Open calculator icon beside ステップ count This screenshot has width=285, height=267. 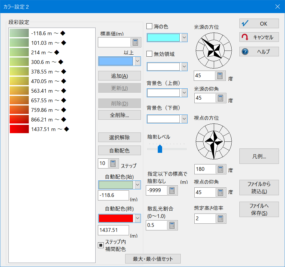(x=113, y=163)
